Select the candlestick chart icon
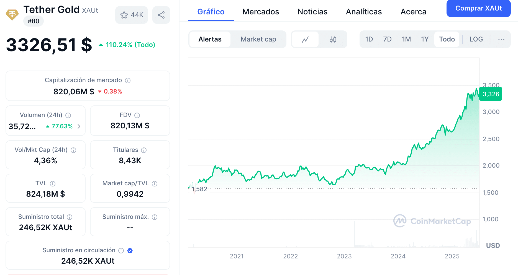Image resolution: width=518 pixels, height=275 pixels. click(333, 39)
